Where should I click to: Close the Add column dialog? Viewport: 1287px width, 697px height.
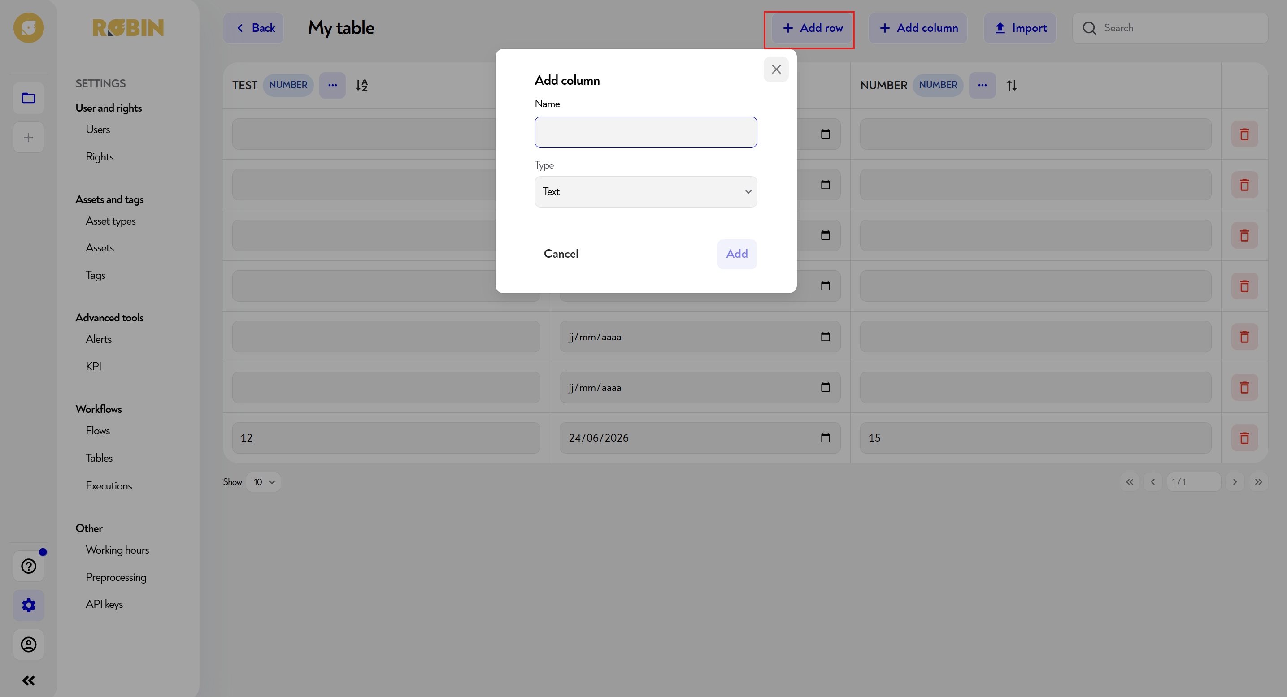[x=776, y=69]
